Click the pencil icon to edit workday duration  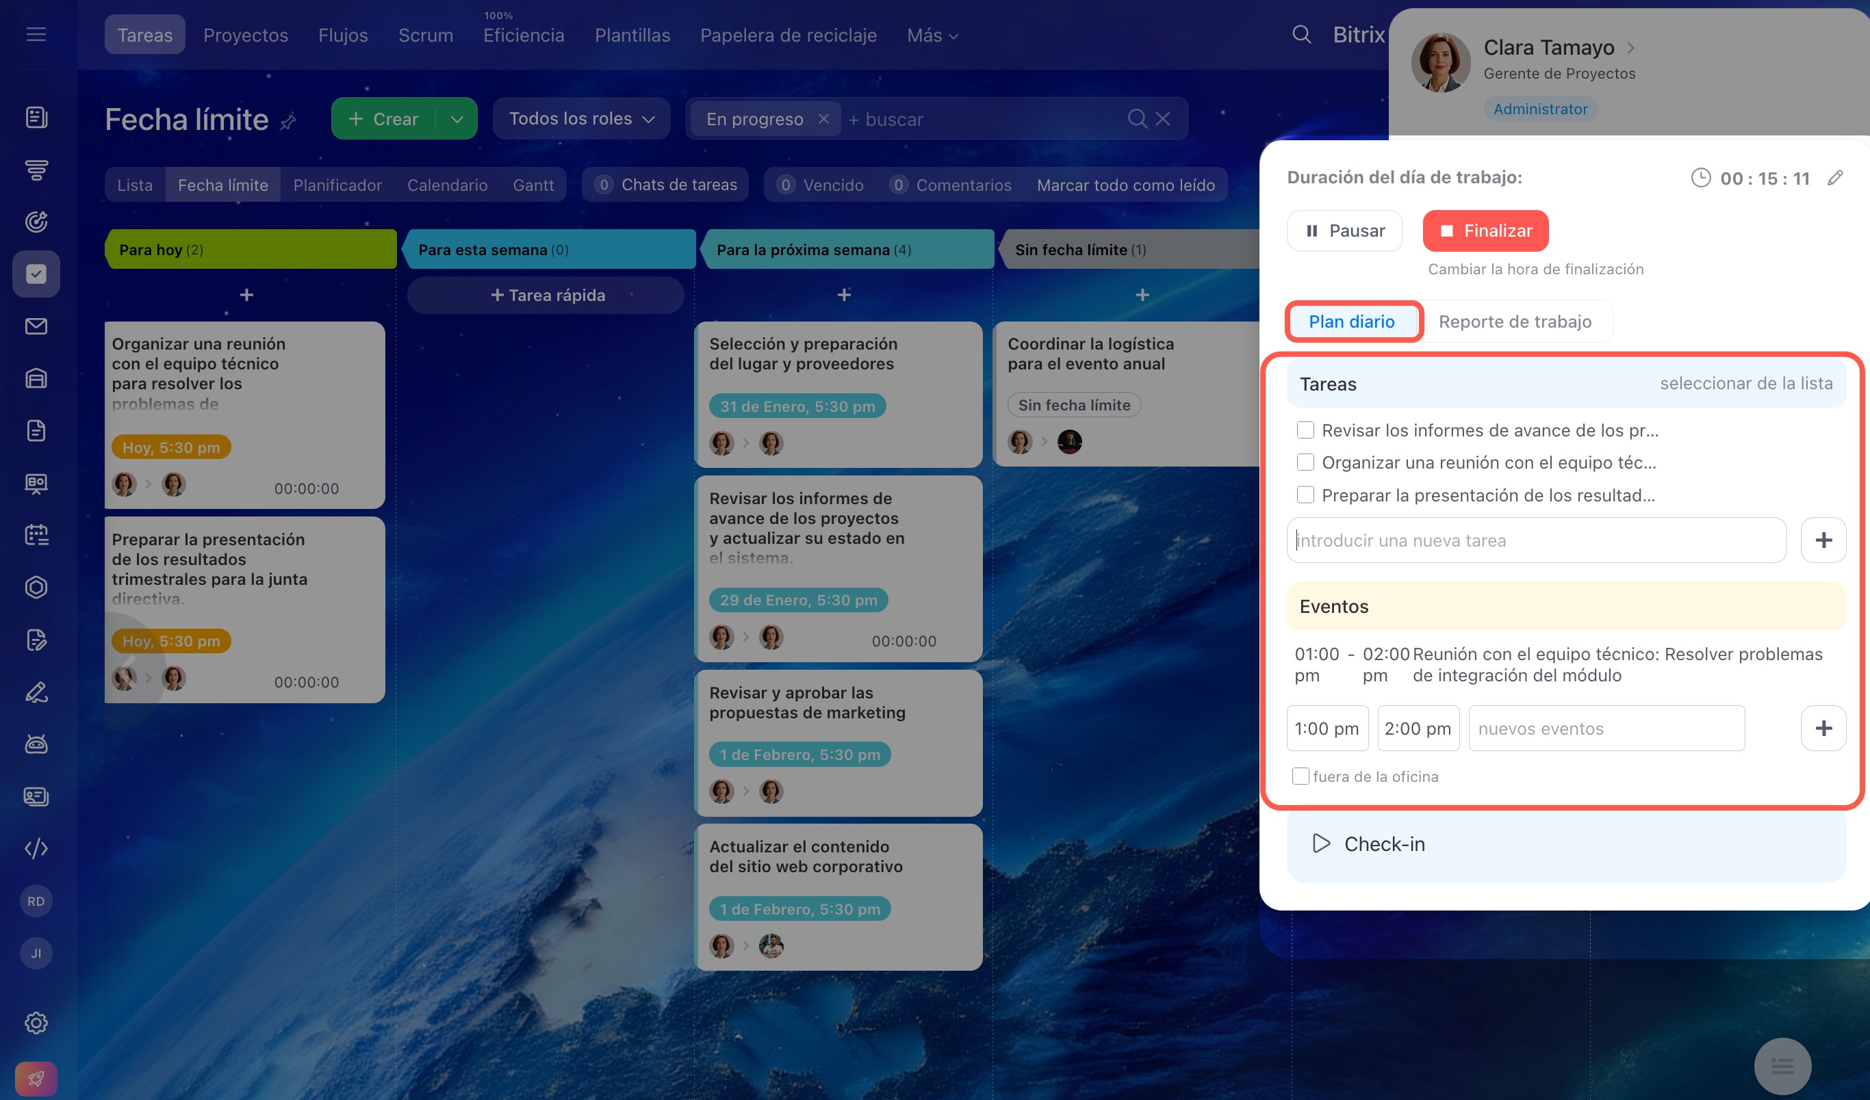pyautogui.click(x=1834, y=178)
